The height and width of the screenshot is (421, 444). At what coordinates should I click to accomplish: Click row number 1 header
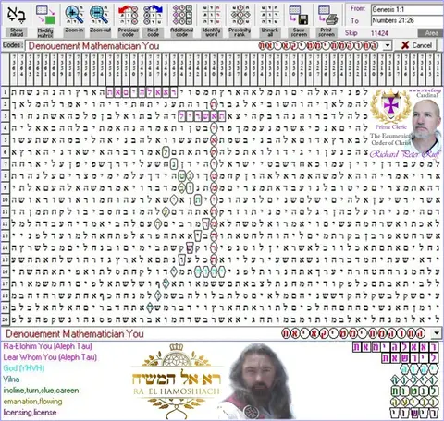point(5,92)
